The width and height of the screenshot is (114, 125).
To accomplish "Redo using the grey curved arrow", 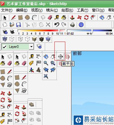I will tap(64, 25).
